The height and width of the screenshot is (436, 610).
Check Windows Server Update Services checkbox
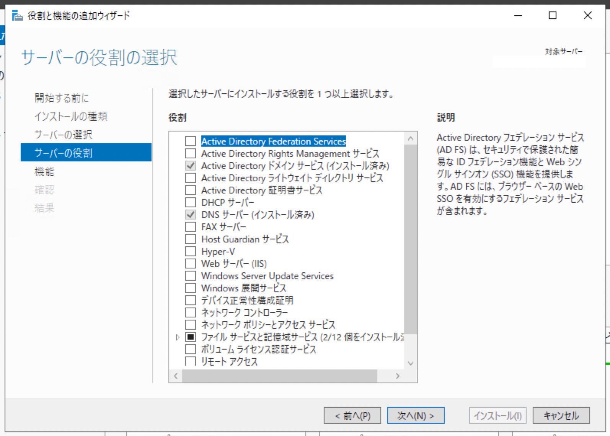click(x=191, y=276)
